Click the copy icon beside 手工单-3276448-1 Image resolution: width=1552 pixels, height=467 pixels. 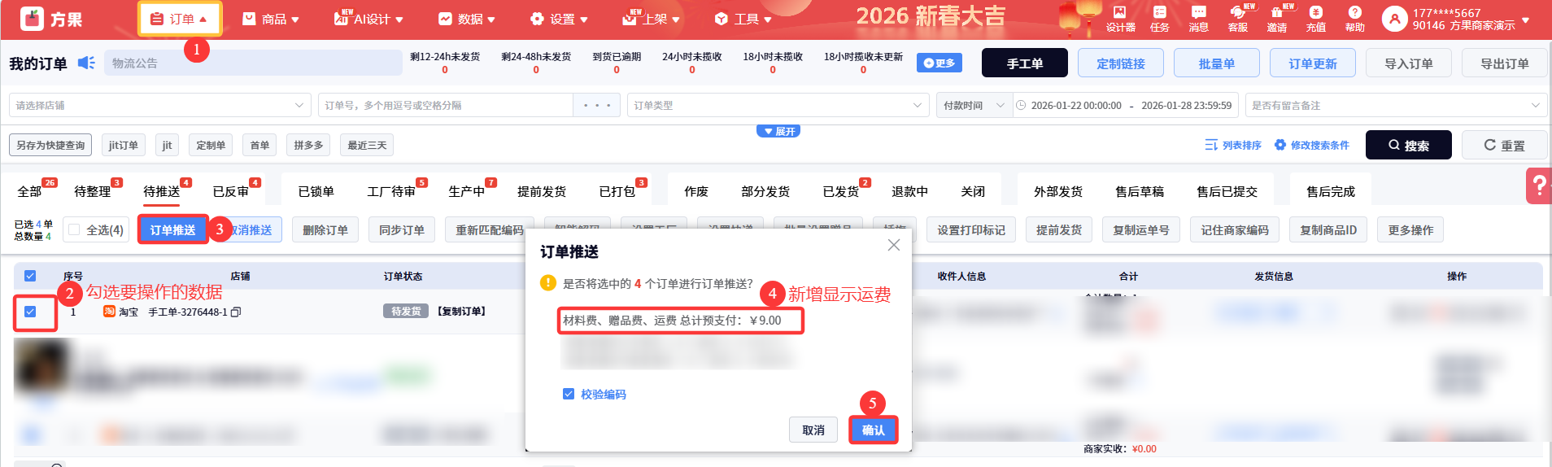(236, 312)
